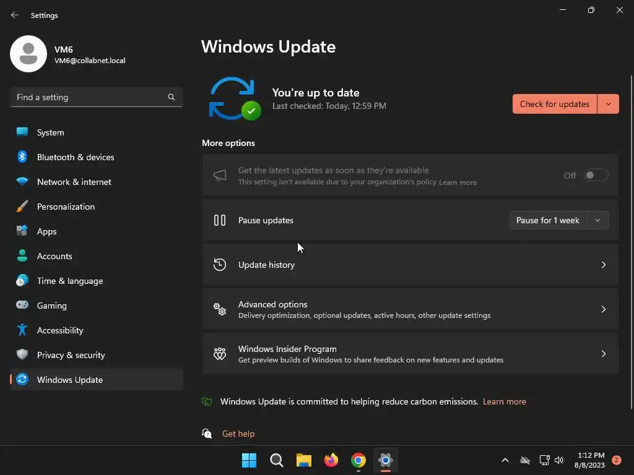Click the Find a setting search field
The width and height of the screenshot is (634, 475).
point(96,97)
